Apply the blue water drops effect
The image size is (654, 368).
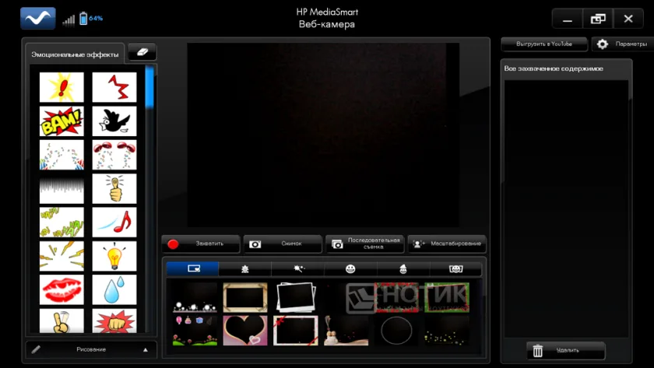114,289
